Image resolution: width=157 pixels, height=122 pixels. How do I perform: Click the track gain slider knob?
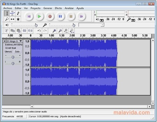click(13, 57)
